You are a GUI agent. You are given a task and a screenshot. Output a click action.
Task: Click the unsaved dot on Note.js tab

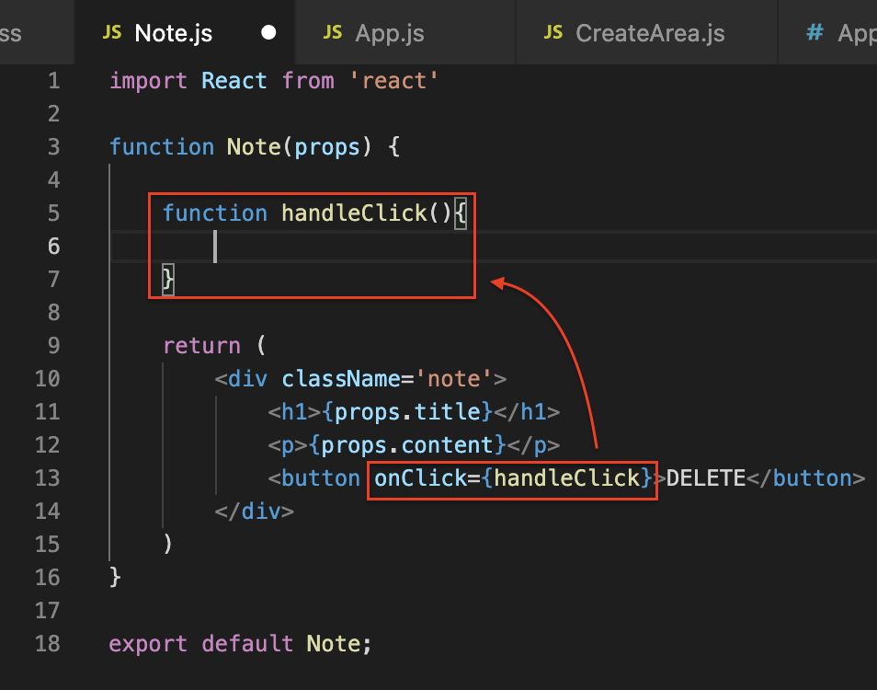click(268, 32)
